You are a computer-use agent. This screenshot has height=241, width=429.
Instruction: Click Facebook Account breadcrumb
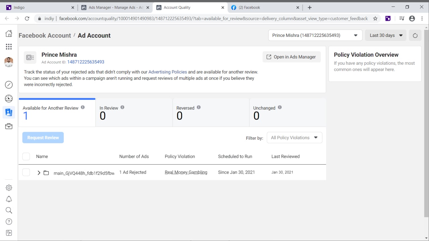[45, 36]
